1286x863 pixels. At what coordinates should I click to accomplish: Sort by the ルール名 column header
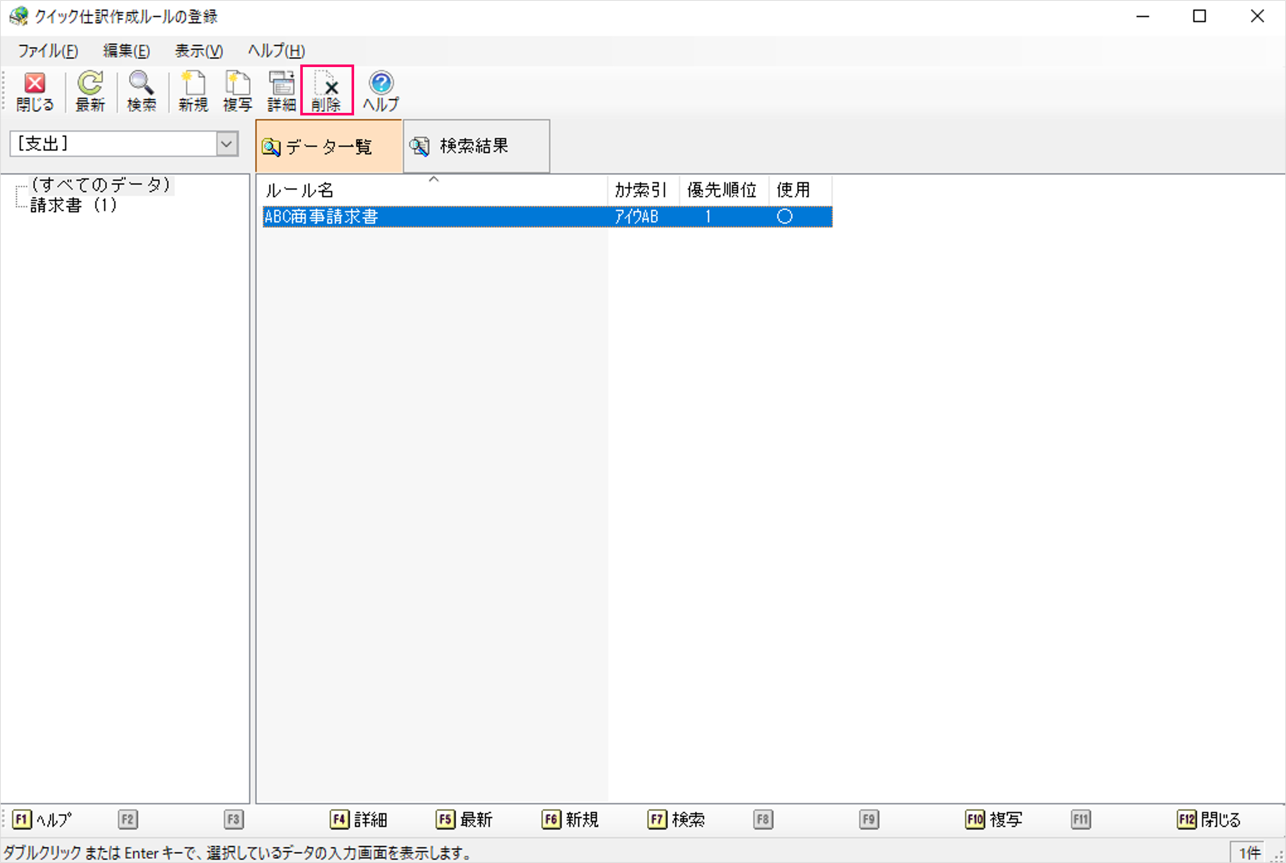[x=433, y=191]
